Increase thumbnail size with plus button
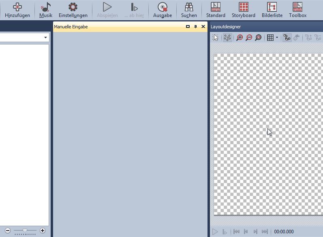The height and width of the screenshot is (237, 323). (43, 231)
